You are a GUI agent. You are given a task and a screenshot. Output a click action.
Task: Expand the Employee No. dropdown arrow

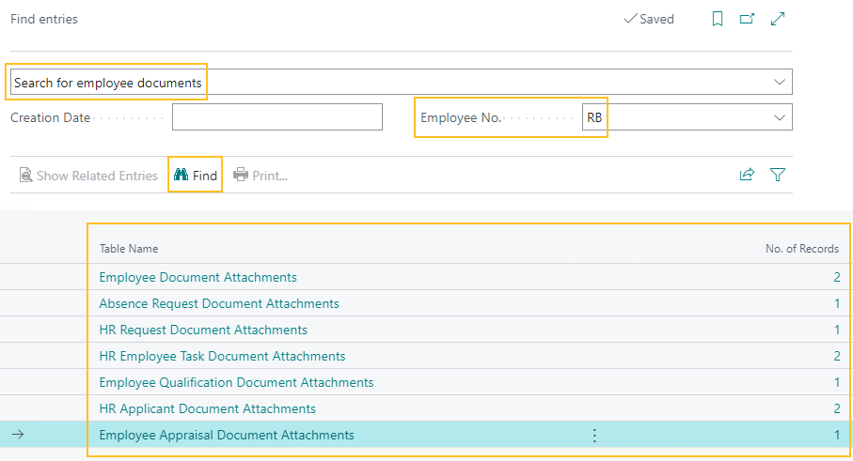pos(780,117)
